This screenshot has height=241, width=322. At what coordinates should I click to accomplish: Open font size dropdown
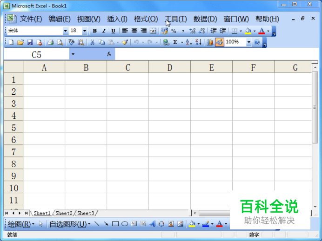tap(85, 31)
